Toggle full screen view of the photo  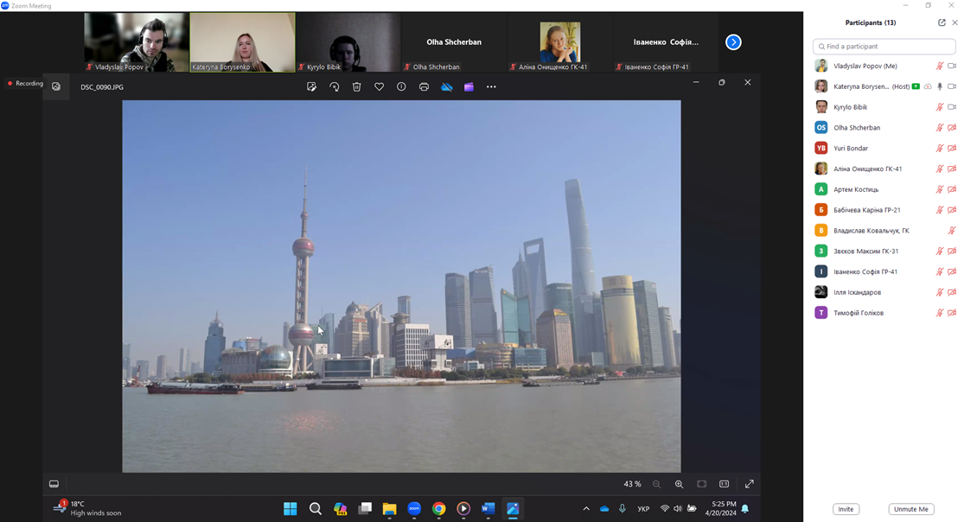[x=749, y=484]
